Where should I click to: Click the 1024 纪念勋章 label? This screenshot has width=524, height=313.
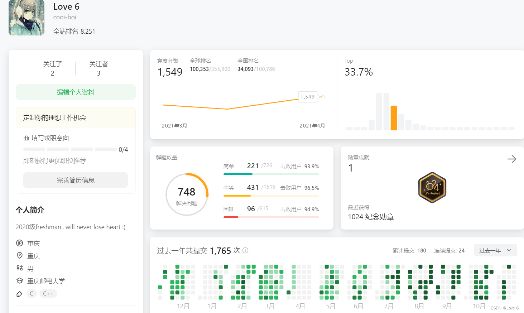pos(371,217)
